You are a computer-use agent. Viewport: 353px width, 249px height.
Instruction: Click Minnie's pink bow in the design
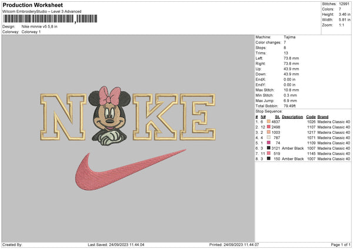pyautogui.click(x=110, y=96)
